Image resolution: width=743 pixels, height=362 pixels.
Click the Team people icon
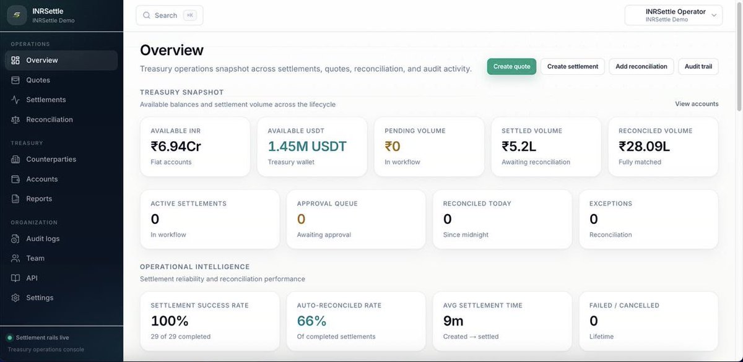point(15,258)
